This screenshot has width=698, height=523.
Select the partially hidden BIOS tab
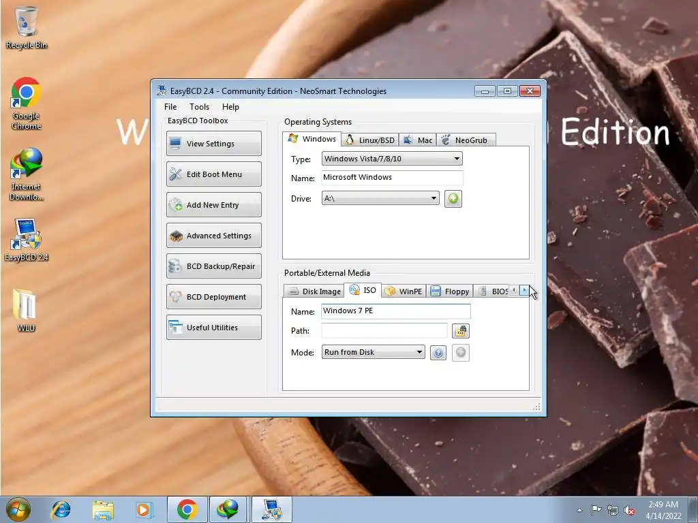coord(492,291)
